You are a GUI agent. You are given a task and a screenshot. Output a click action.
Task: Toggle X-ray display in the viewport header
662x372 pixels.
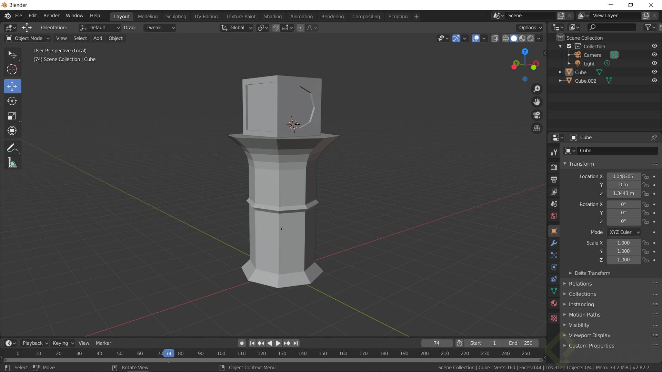(495, 38)
